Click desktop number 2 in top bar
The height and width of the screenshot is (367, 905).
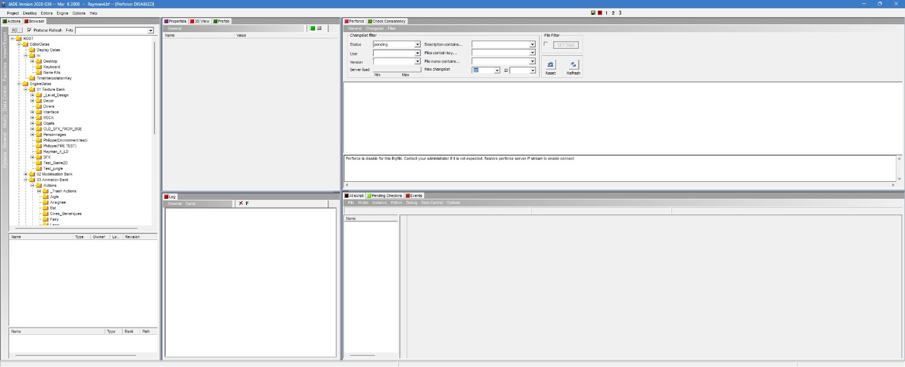coord(613,13)
